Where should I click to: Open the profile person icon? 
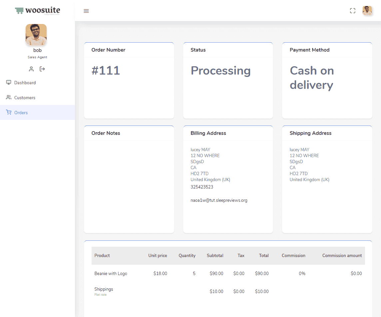[x=31, y=69]
